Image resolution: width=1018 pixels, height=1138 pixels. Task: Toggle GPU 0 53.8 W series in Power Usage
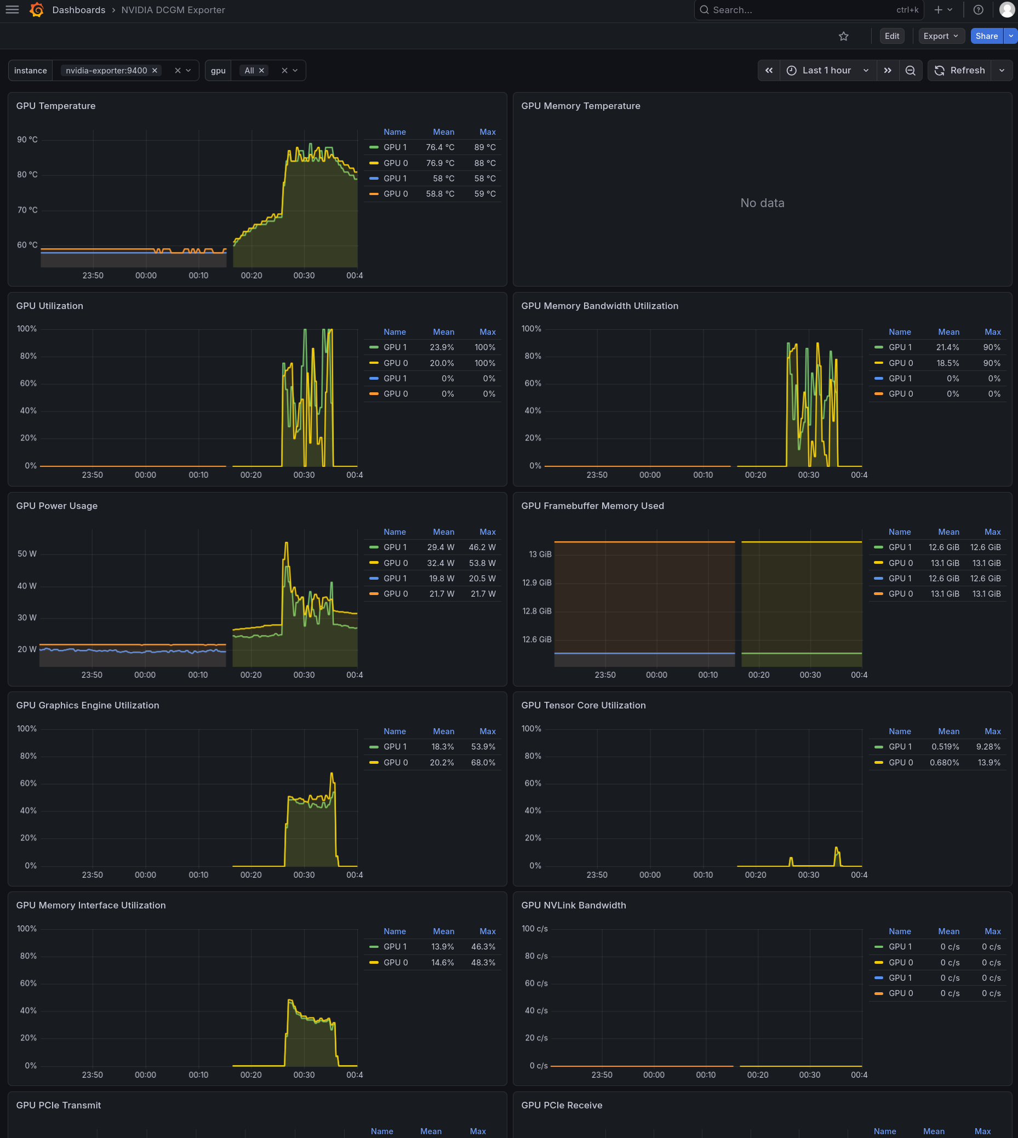(x=396, y=563)
